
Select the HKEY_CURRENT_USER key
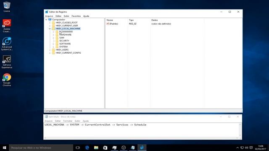pyautogui.click(x=67, y=26)
